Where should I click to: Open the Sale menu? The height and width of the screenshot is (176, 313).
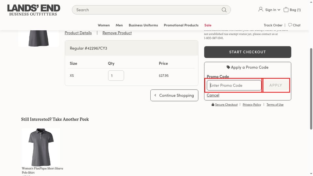click(x=208, y=25)
